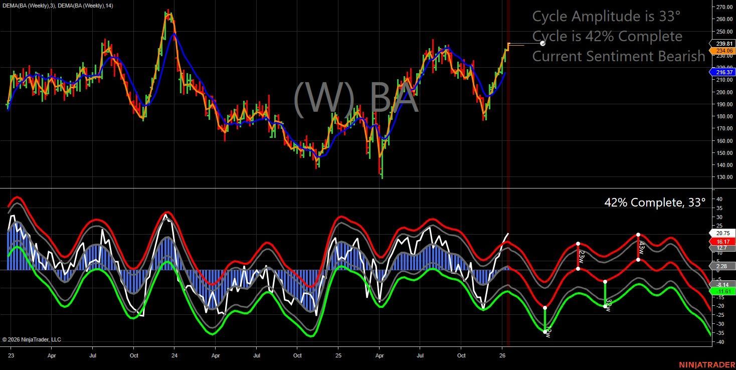Screen dimensions: 736x370
Task: Click the "32w" cycle length label
Action: click(x=608, y=305)
